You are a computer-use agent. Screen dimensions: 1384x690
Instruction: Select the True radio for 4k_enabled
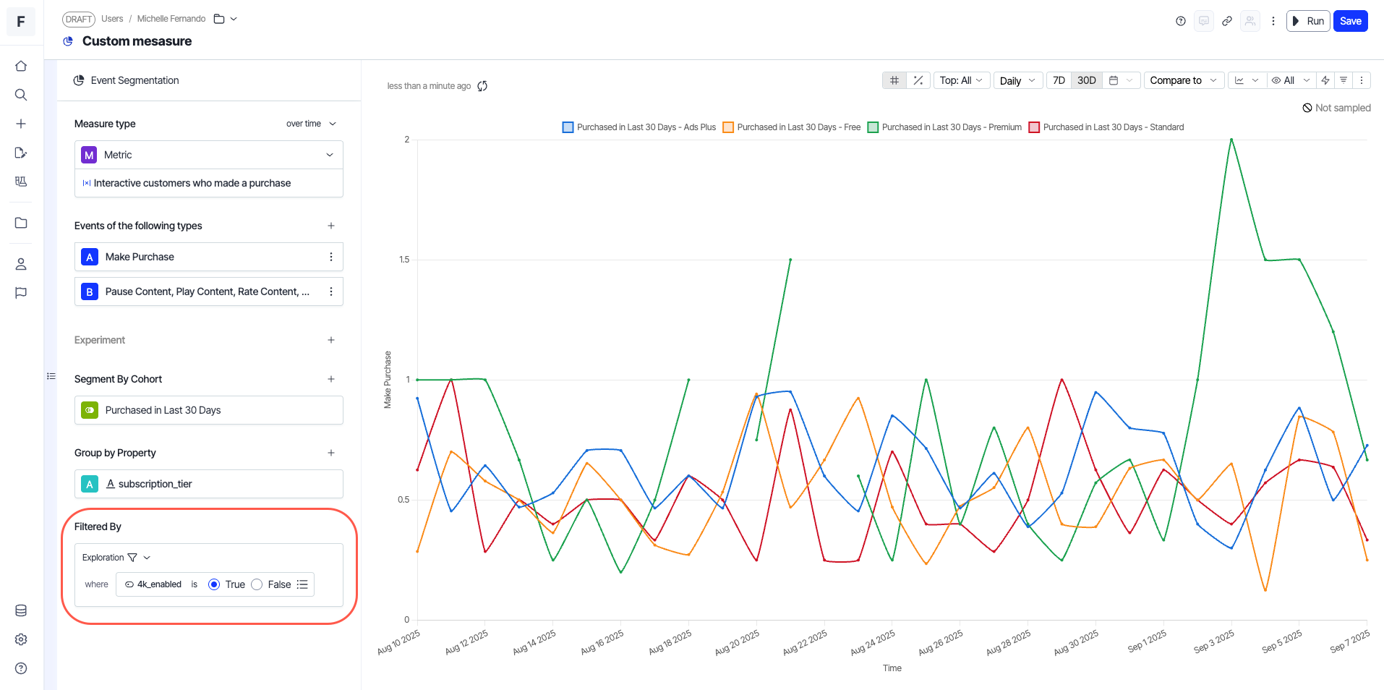click(x=214, y=584)
